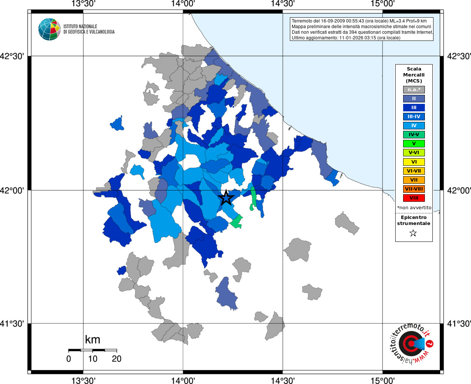Click 'Scala Mercalli (MCS)' legend title
The image size is (471, 384).
[414, 75]
